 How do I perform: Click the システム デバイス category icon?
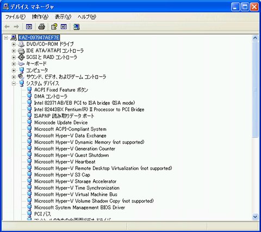coord(21,83)
